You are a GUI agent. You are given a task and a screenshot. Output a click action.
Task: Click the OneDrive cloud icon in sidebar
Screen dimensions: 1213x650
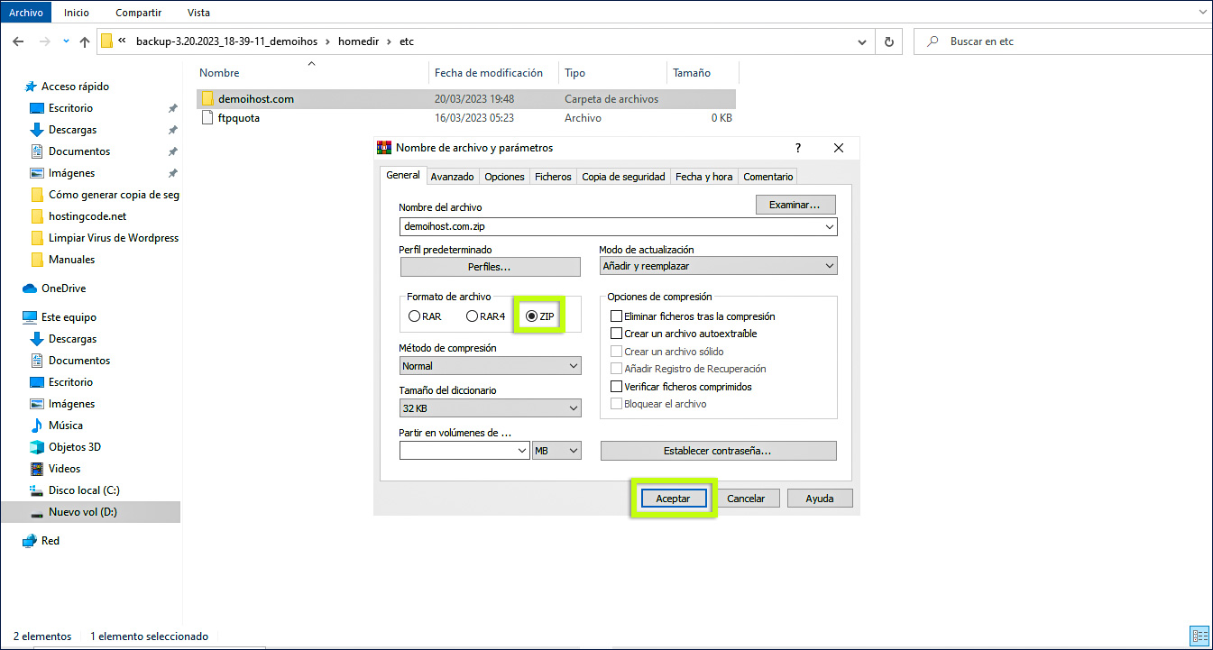(x=30, y=288)
